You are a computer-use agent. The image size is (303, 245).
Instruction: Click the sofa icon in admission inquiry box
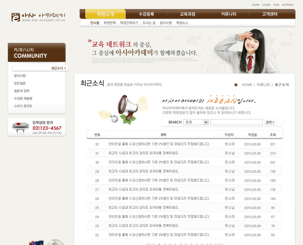pyautogui.click(x=21, y=127)
